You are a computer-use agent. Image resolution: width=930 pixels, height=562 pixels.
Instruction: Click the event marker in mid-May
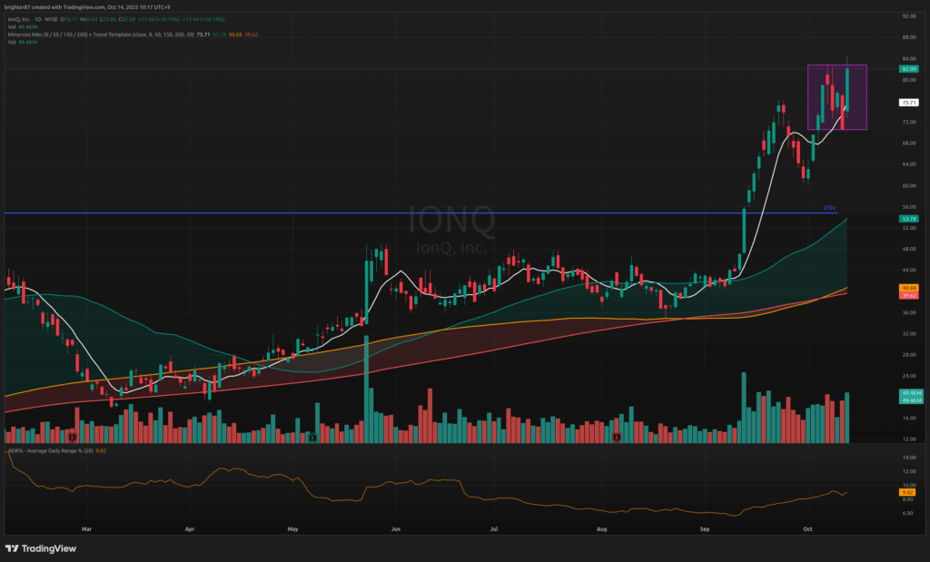click(312, 437)
